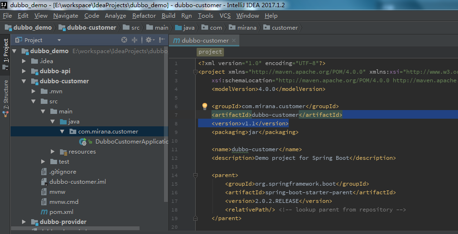Click the DubboCustomerApplication class icon
458x234 pixels.
click(x=83, y=142)
